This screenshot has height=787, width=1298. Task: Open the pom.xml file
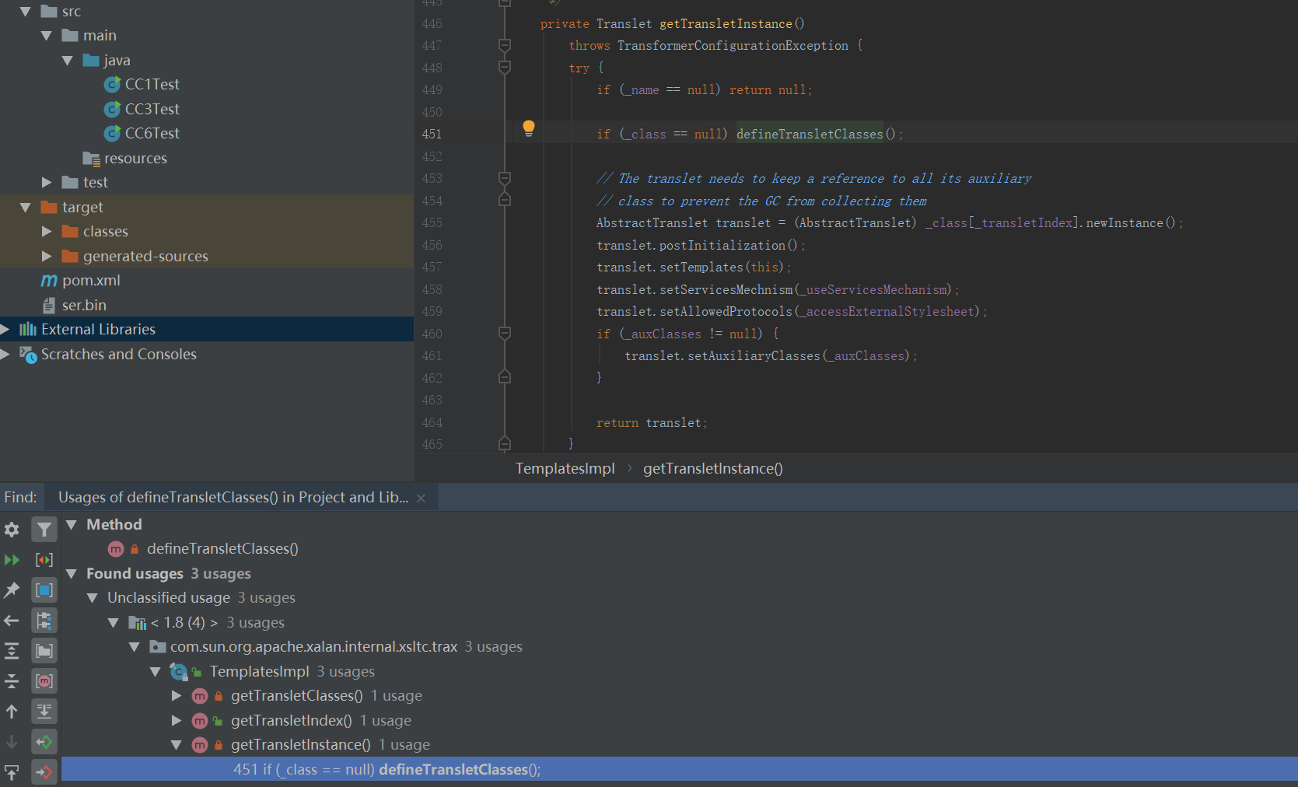click(x=90, y=281)
